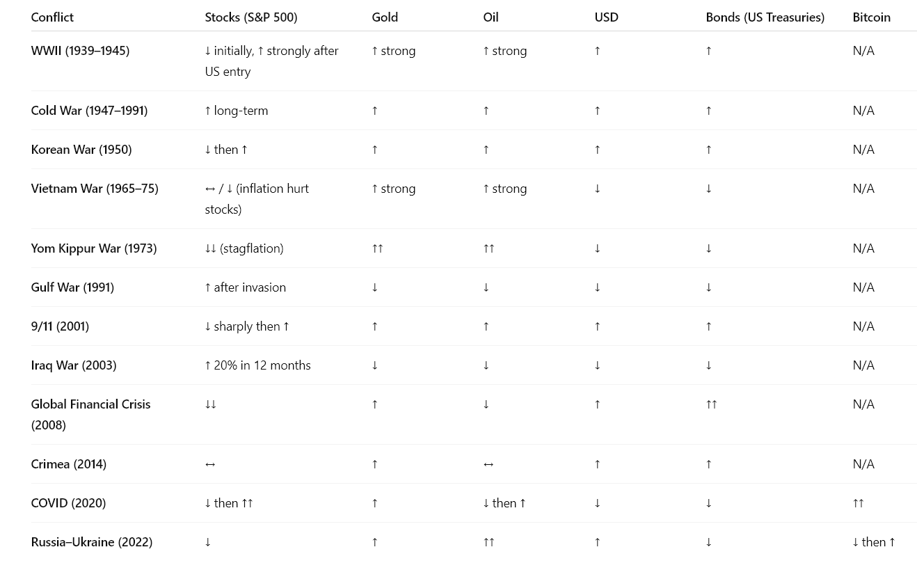Select the Cold War (1947–1991) row label
The image size is (917, 570).
pos(89,111)
